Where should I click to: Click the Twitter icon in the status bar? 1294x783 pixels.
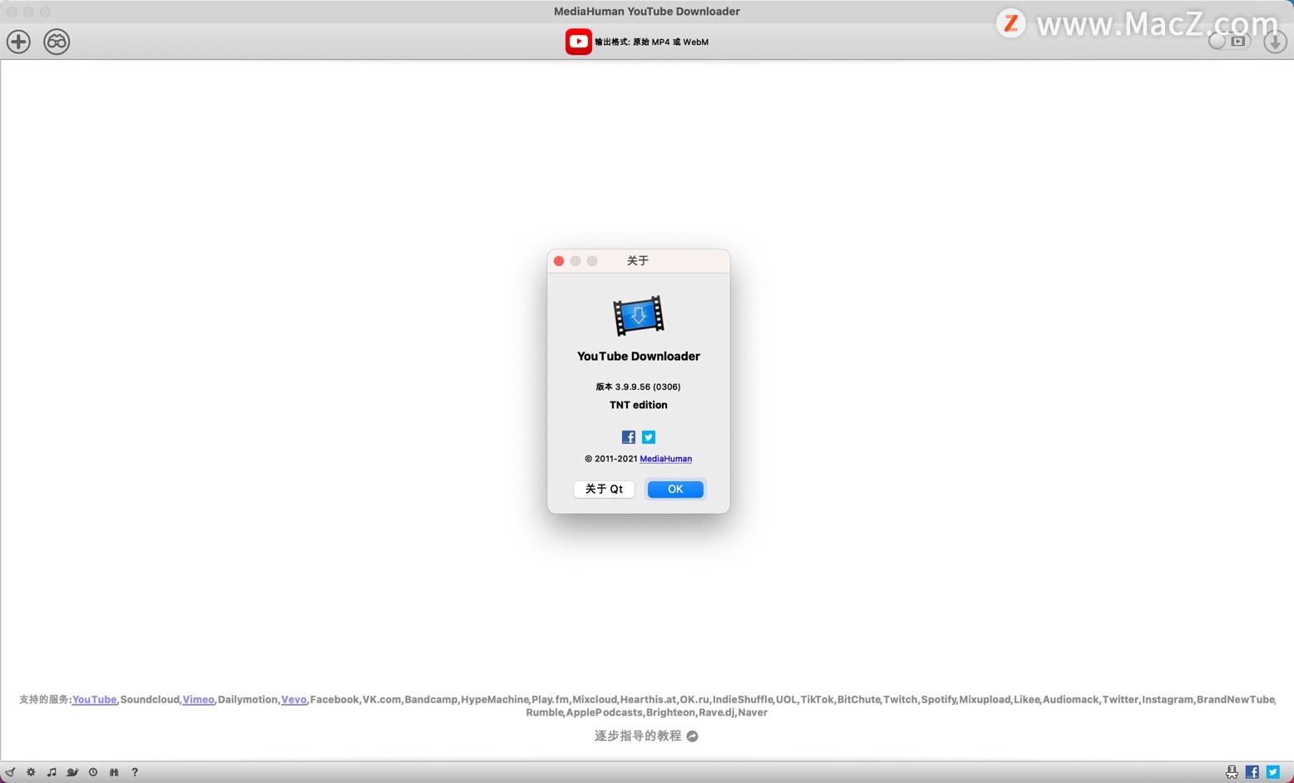1273,772
